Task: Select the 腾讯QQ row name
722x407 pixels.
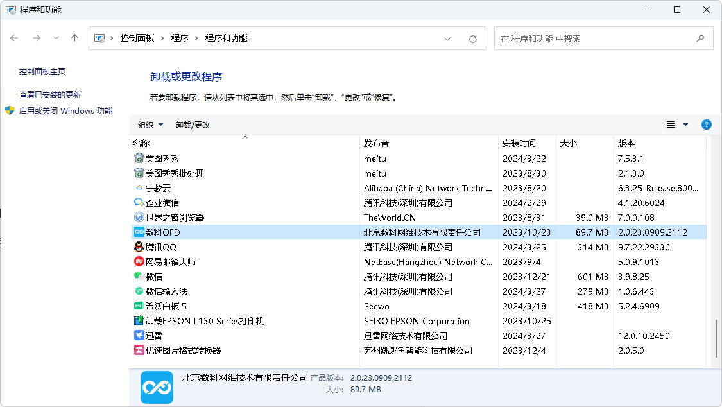Action: [x=160, y=247]
